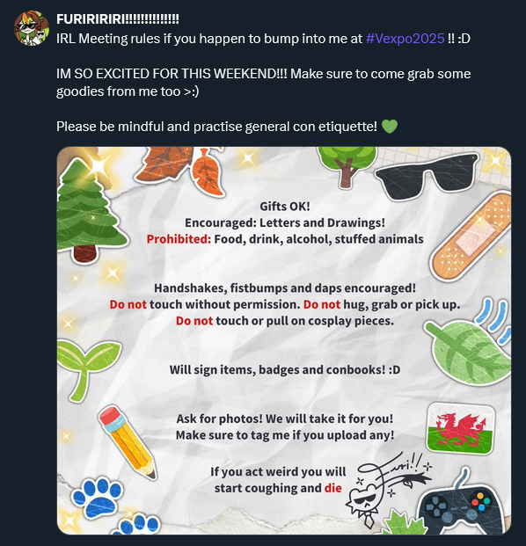Open the #Vexpo2025 hashtag link
The image size is (526, 546).
pos(405,39)
